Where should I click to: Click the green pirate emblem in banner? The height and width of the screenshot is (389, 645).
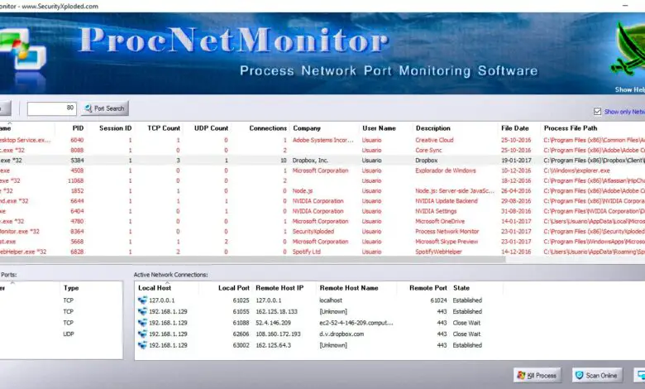pyautogui.click(x=628, y=50)
